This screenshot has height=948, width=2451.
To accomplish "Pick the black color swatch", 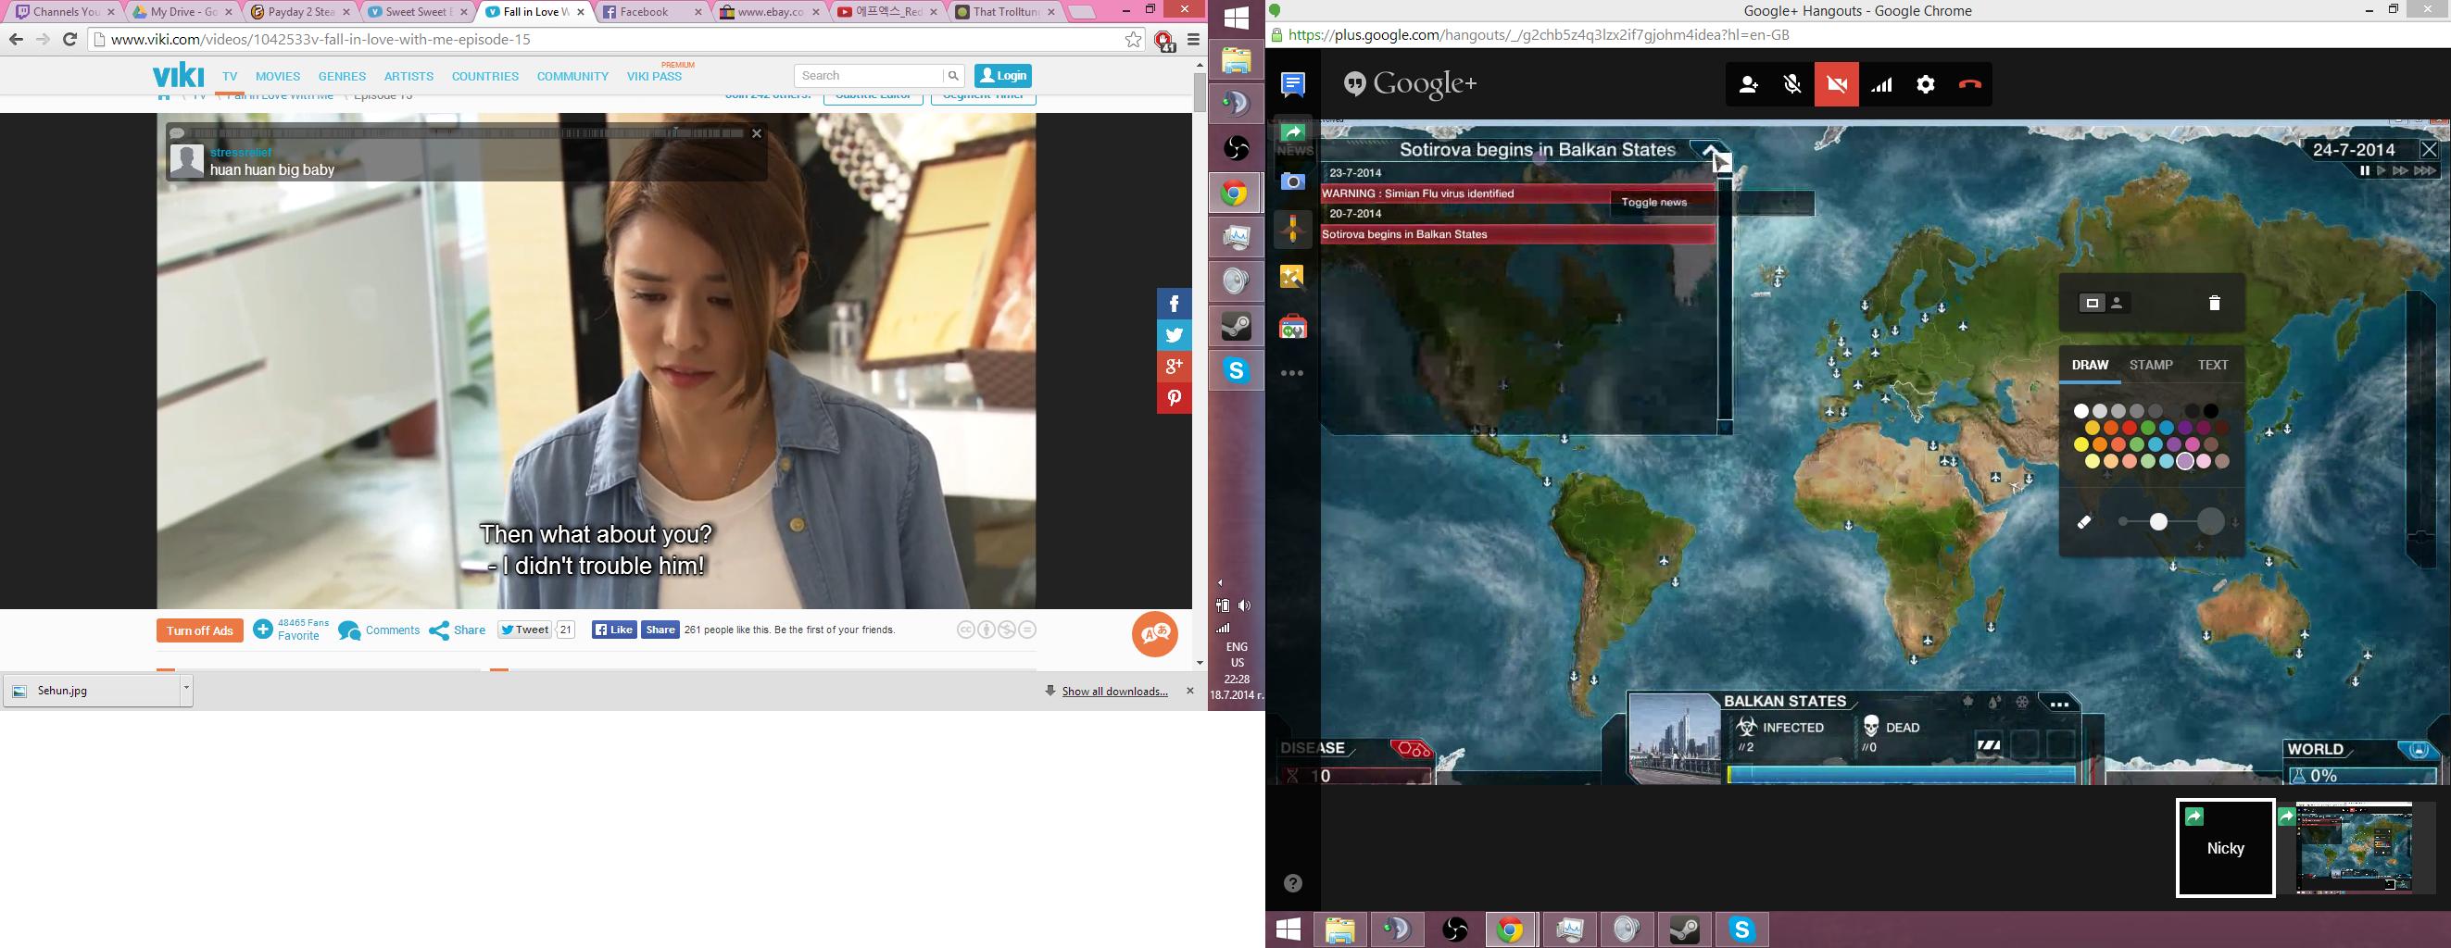I will point(2211,412).
